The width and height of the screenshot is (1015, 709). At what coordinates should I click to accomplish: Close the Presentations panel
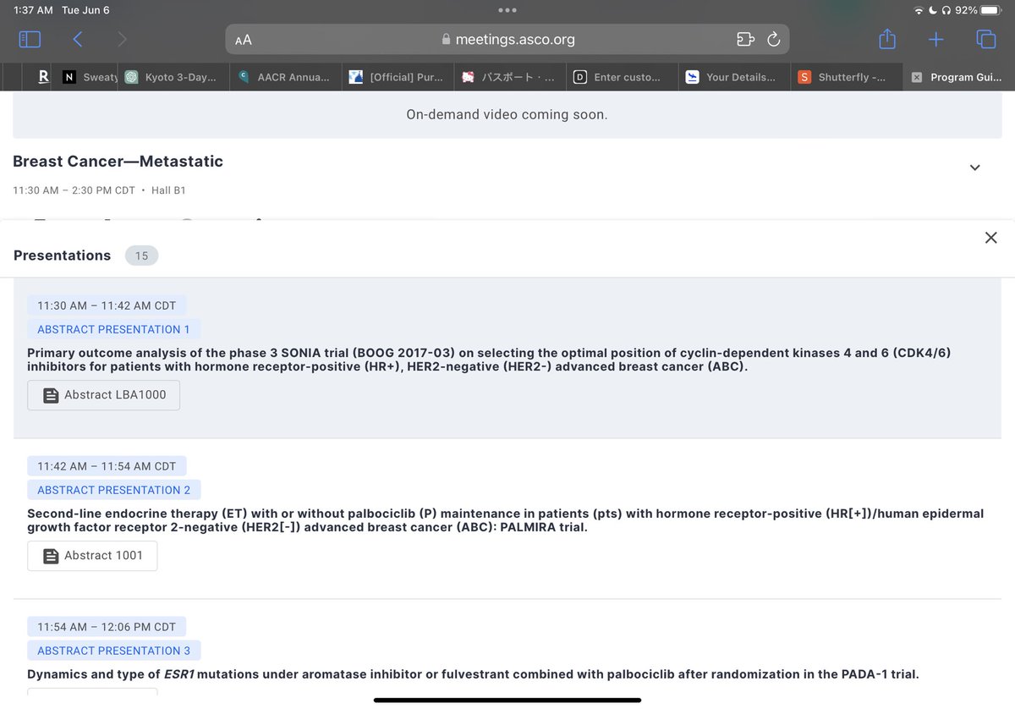pyautogui.click(x=991, y=238)
